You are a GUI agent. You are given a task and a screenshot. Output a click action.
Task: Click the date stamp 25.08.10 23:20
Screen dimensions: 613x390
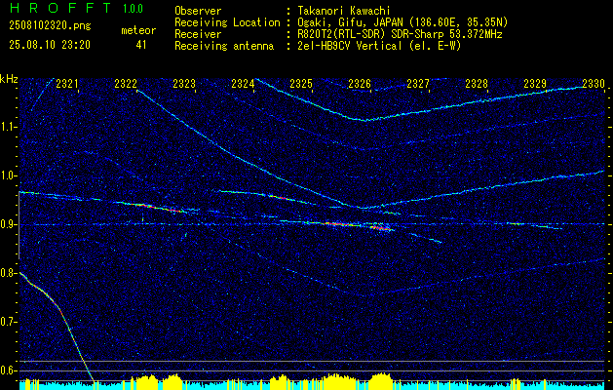50,45
